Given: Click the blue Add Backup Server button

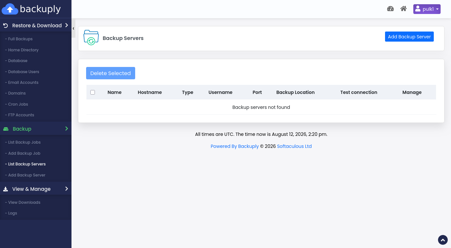Looking at the screenshot, I should point(409,37).
